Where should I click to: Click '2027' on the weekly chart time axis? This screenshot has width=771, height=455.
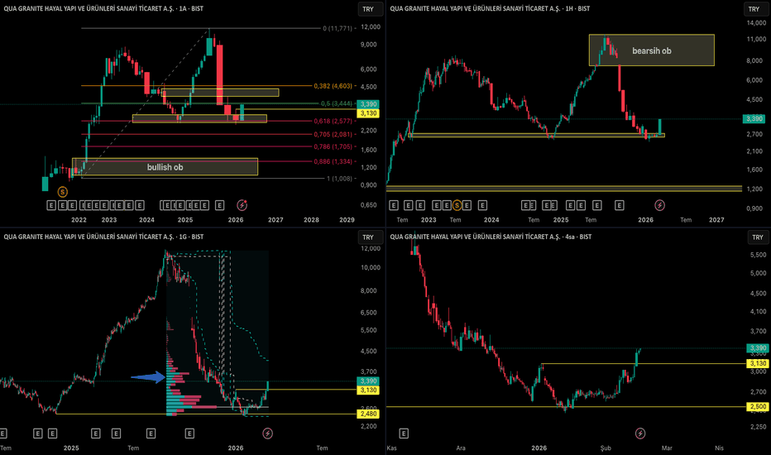click(x=716, y=220)
